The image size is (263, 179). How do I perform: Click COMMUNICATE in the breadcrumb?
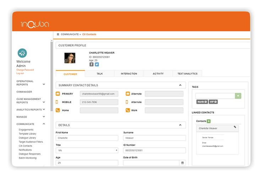pos(70,34)
